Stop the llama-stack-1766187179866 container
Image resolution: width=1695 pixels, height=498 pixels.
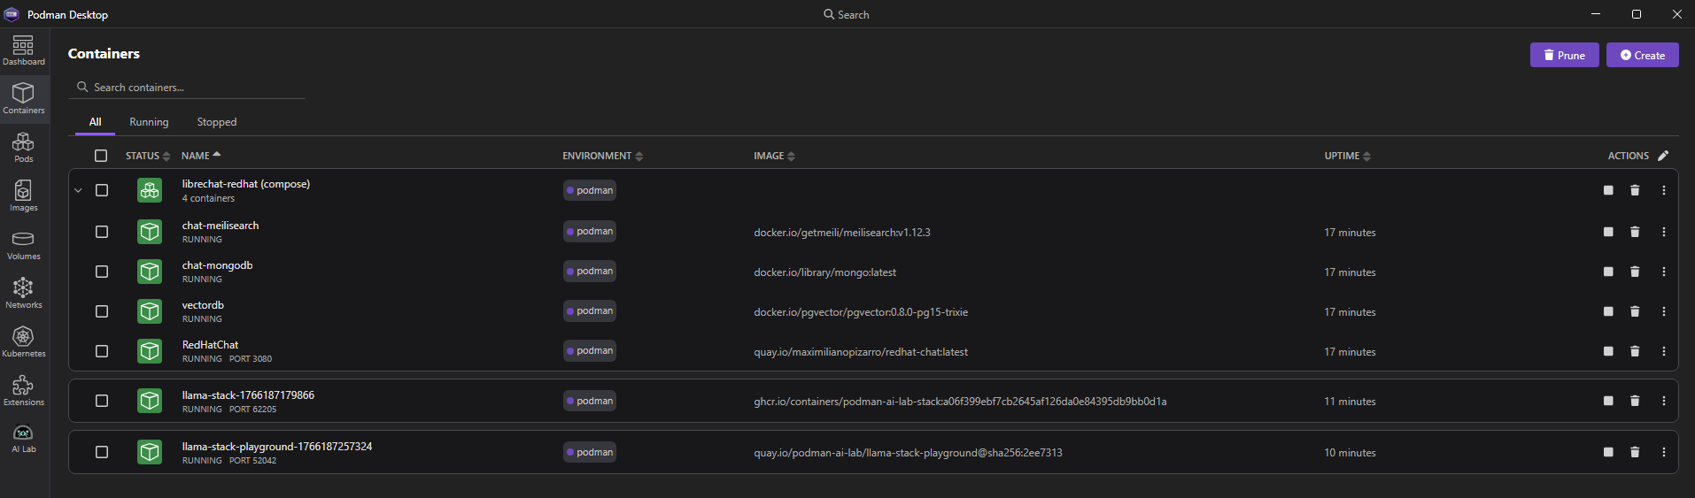[1608, 401]
